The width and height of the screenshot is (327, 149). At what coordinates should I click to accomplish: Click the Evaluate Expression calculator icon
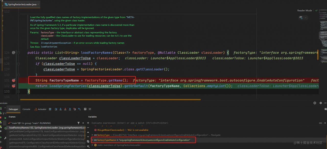coord(85,109)
